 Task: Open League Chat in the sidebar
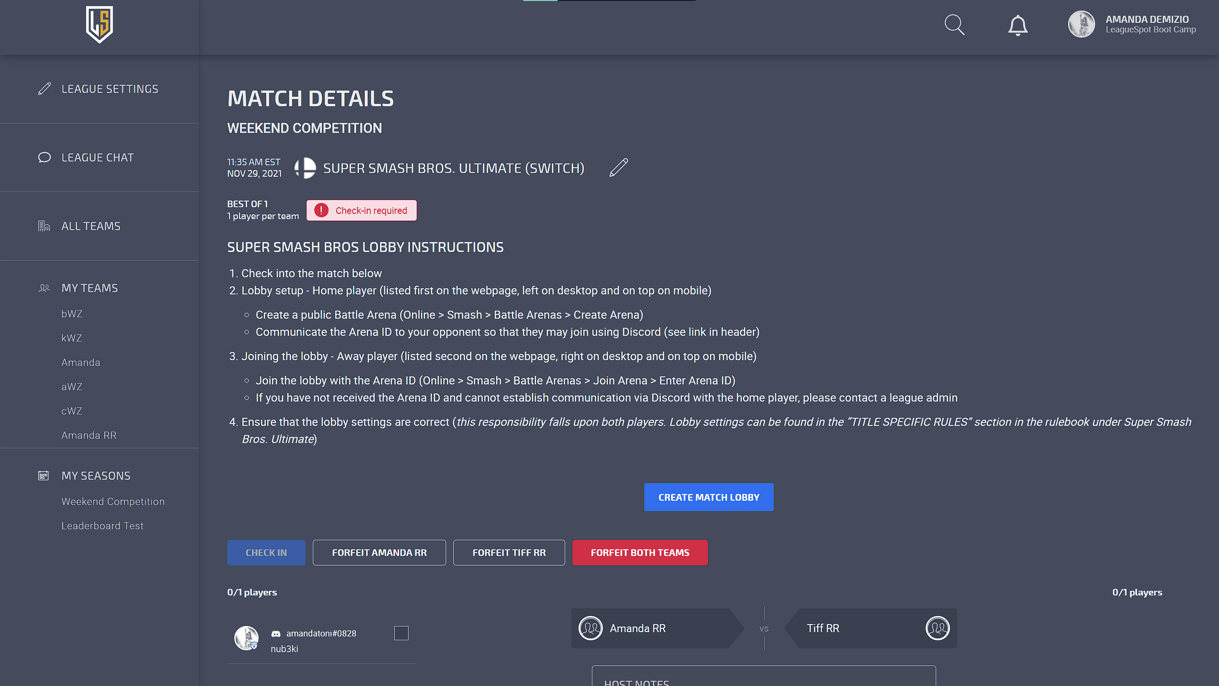[x=98, y=158]
